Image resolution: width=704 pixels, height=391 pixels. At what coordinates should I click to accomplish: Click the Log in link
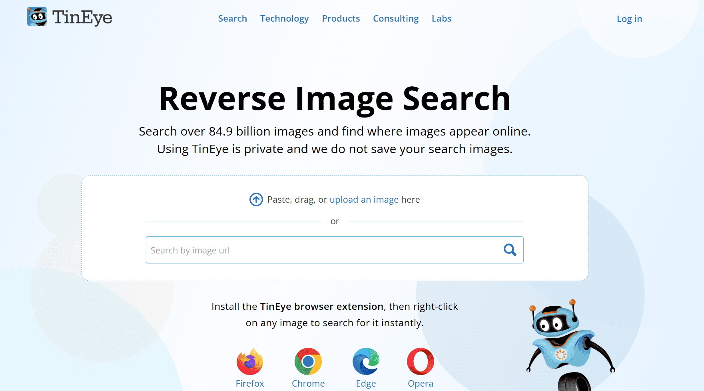[x=629, y=19]
